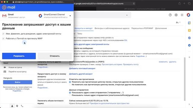Click the 'SSL' link
Screen dimensions: 193x108
126,40
